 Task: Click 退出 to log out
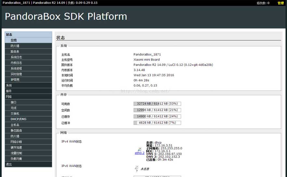28,164
